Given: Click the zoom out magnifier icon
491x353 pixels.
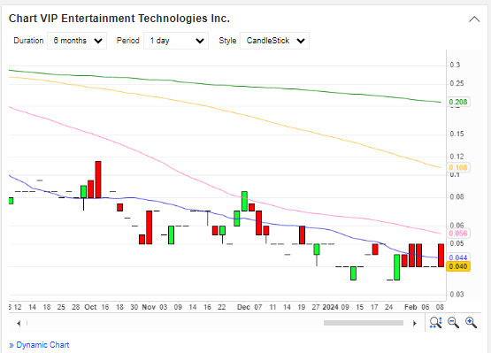Looking at the screenshot, I should point(453,323).
